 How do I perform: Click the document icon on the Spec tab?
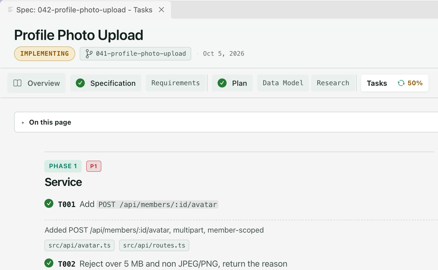[10, 10]
